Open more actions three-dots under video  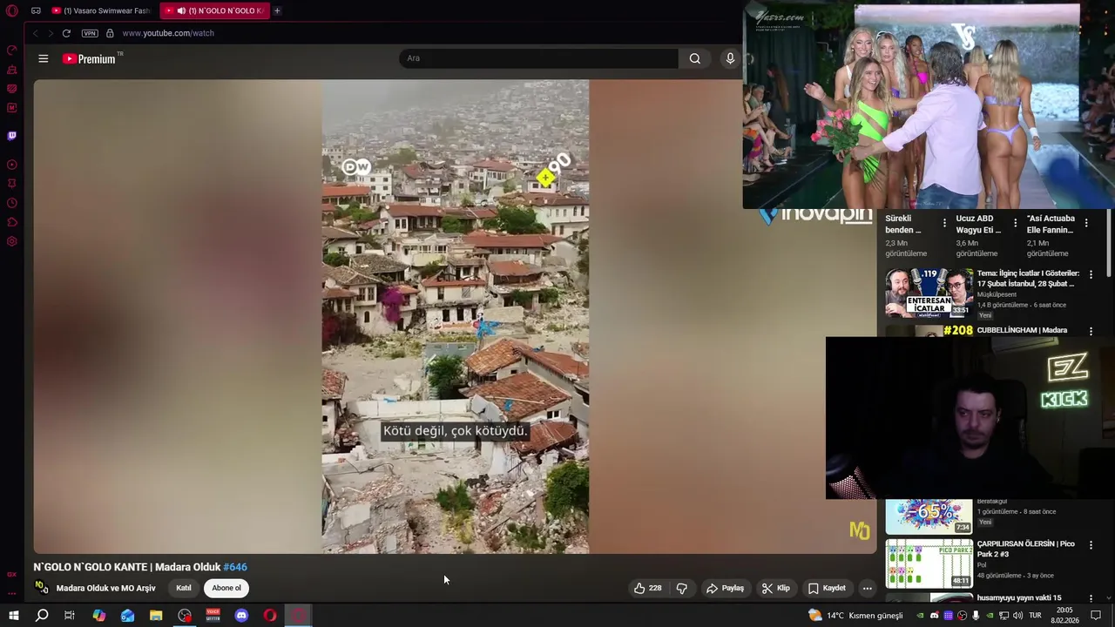click(867, 588)
